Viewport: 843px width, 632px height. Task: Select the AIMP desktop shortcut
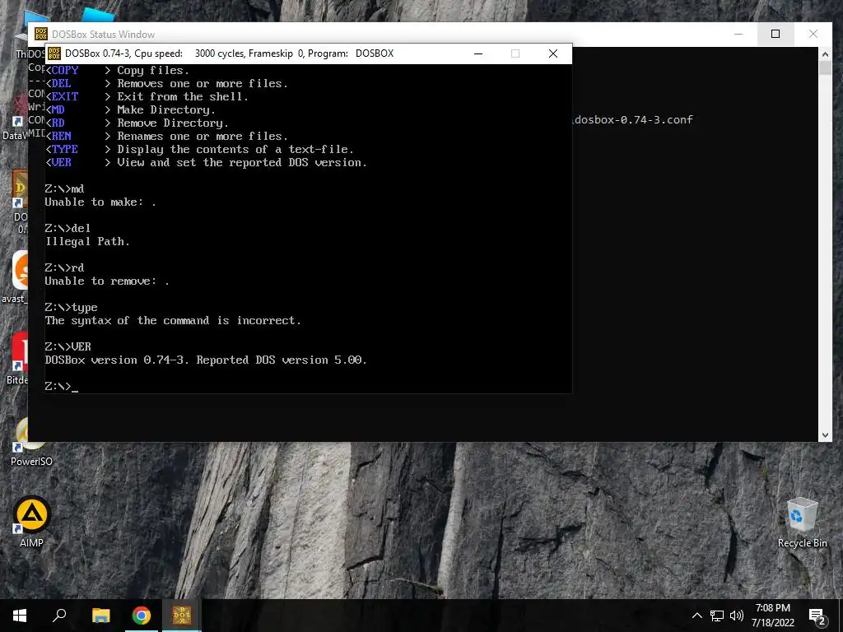click(x=32, y=523)
